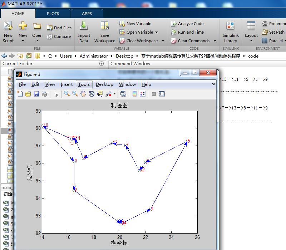Image resolution: width=286 pixels, height=250 pixels.
Task: Switch to the HOME tab
Action: pos(18,14)
